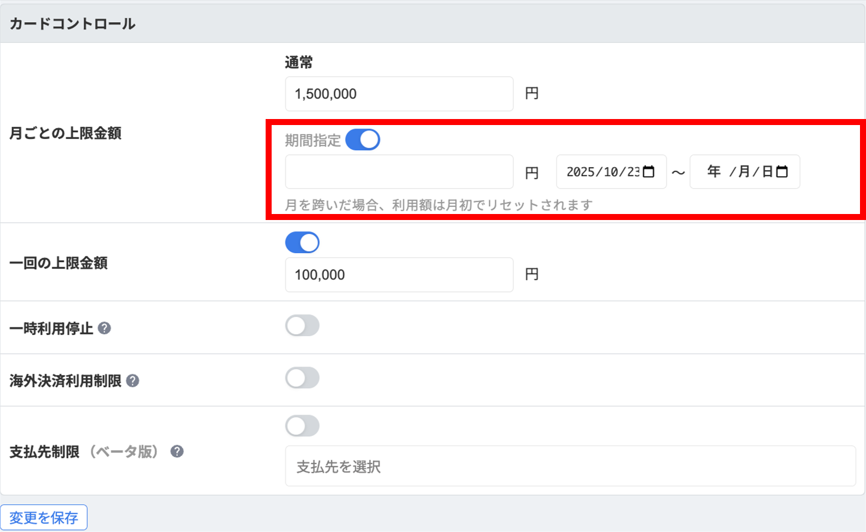Enable the 海外決済利用制限 toggle
This screenshot has width=866, height=532.
pos(302,378)
